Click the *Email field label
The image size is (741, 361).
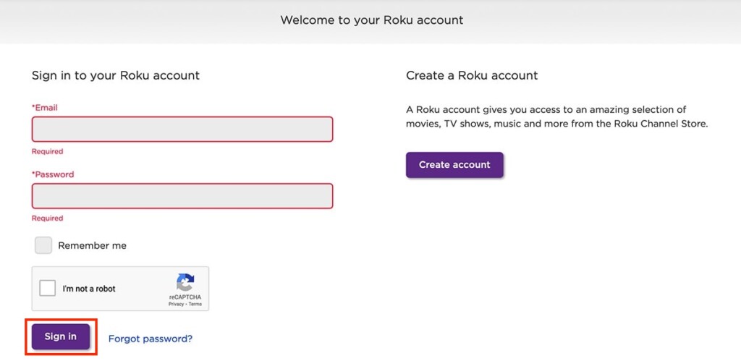pyautogui.click(x=44, y=108)
